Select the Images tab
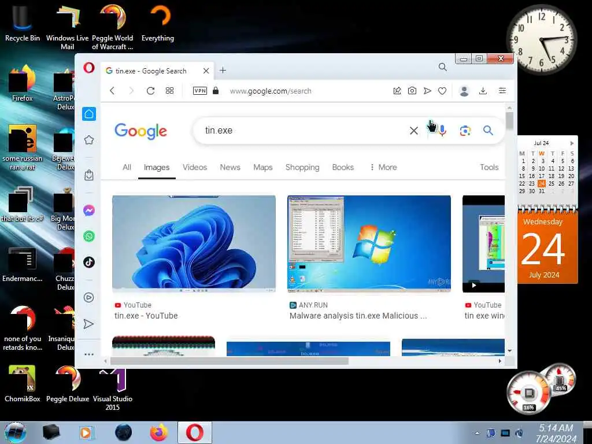 (157, 168)
